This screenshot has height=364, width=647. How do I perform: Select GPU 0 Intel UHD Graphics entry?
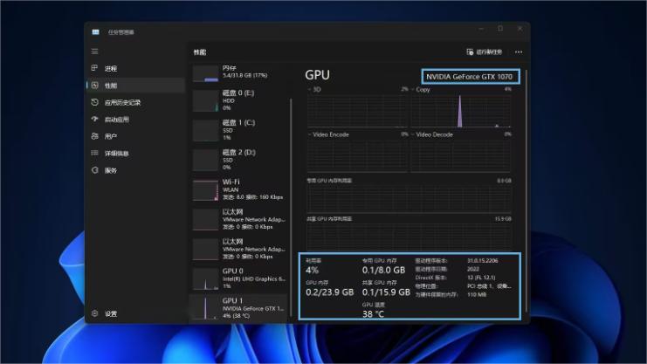point(238,278)
